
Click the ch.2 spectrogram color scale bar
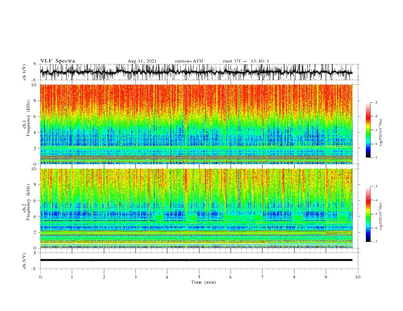tap(368, 214)
